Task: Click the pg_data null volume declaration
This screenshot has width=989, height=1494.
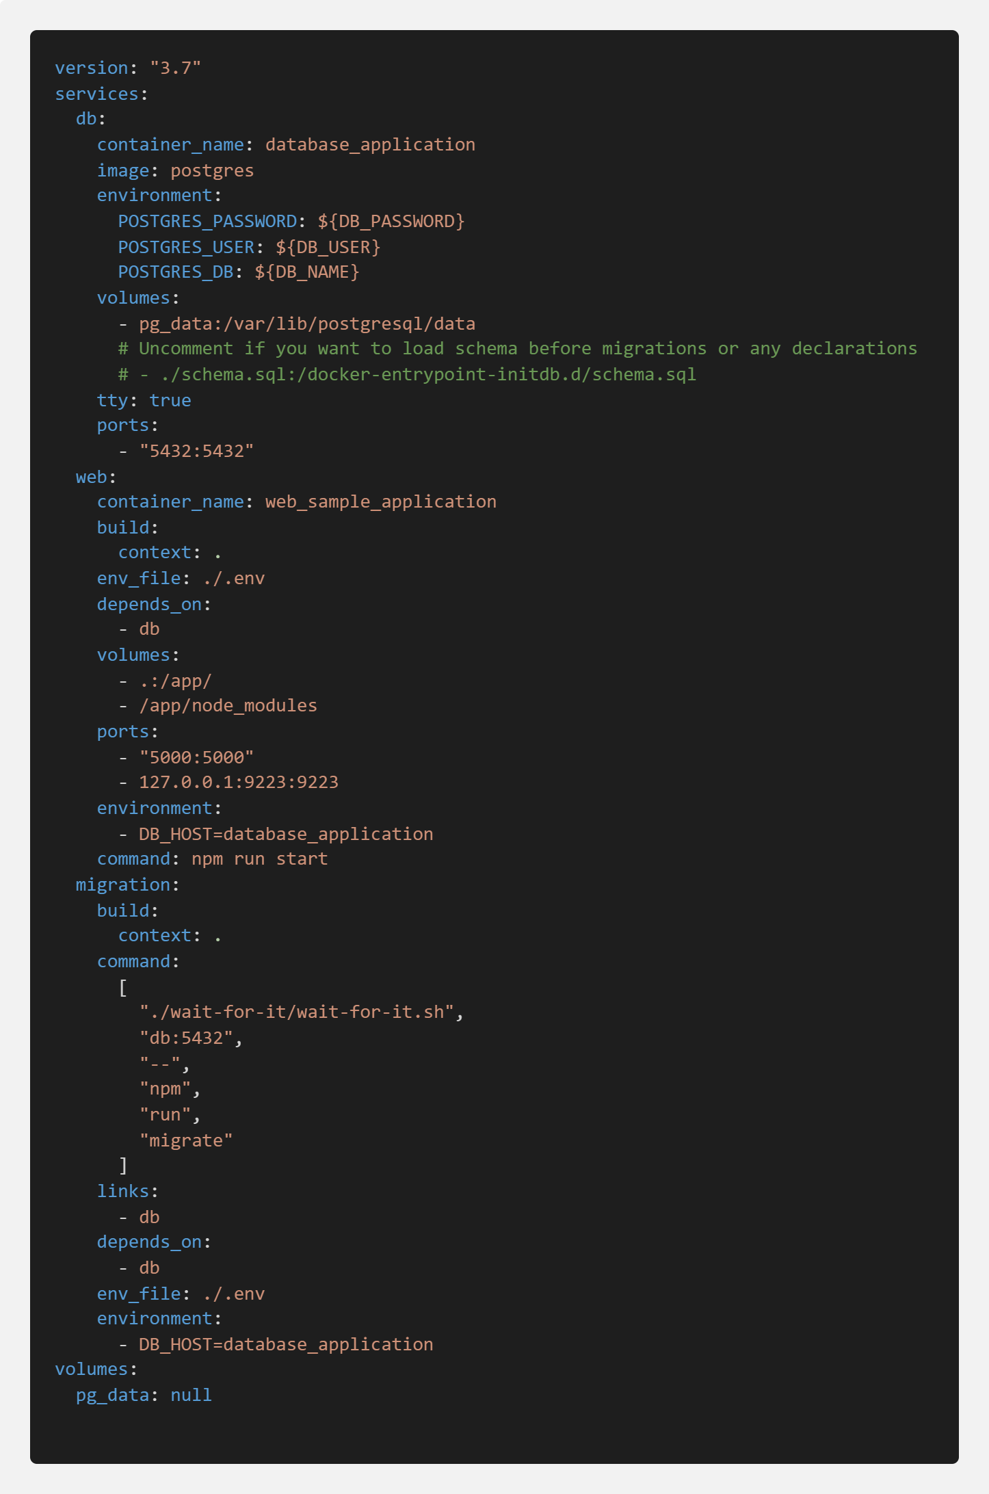Action: click(x=144, y=1395)
